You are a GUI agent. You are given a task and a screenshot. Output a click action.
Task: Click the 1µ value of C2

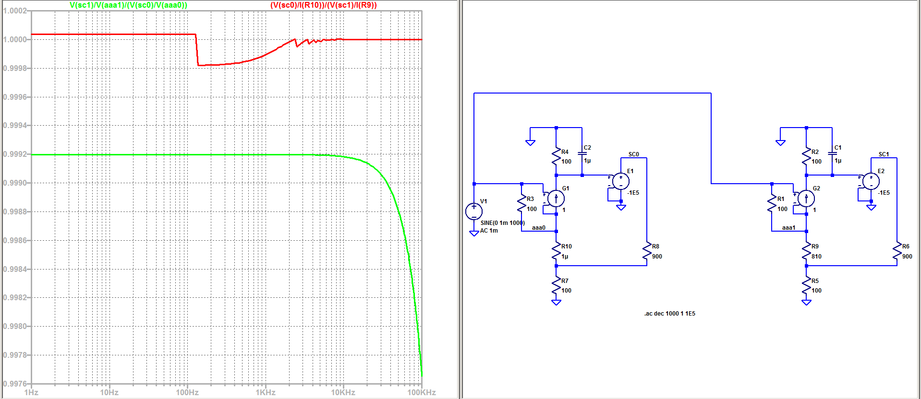click(587, 161)
